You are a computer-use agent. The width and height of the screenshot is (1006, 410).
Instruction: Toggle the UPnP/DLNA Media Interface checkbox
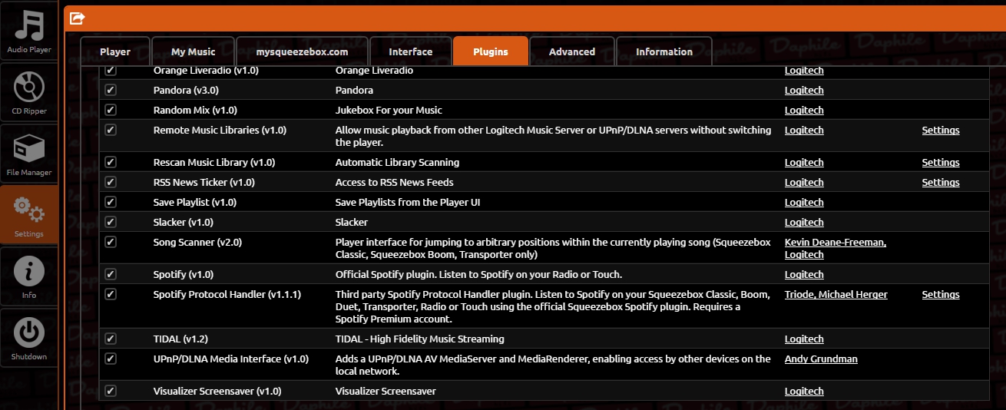click(111, 359)
